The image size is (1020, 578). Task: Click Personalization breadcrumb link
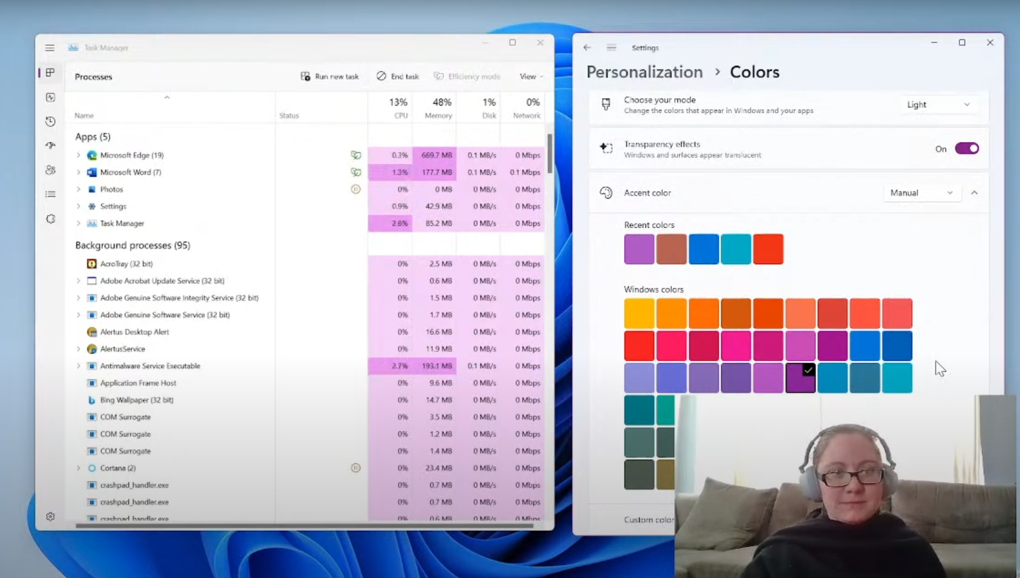click(x=644, y=72)
